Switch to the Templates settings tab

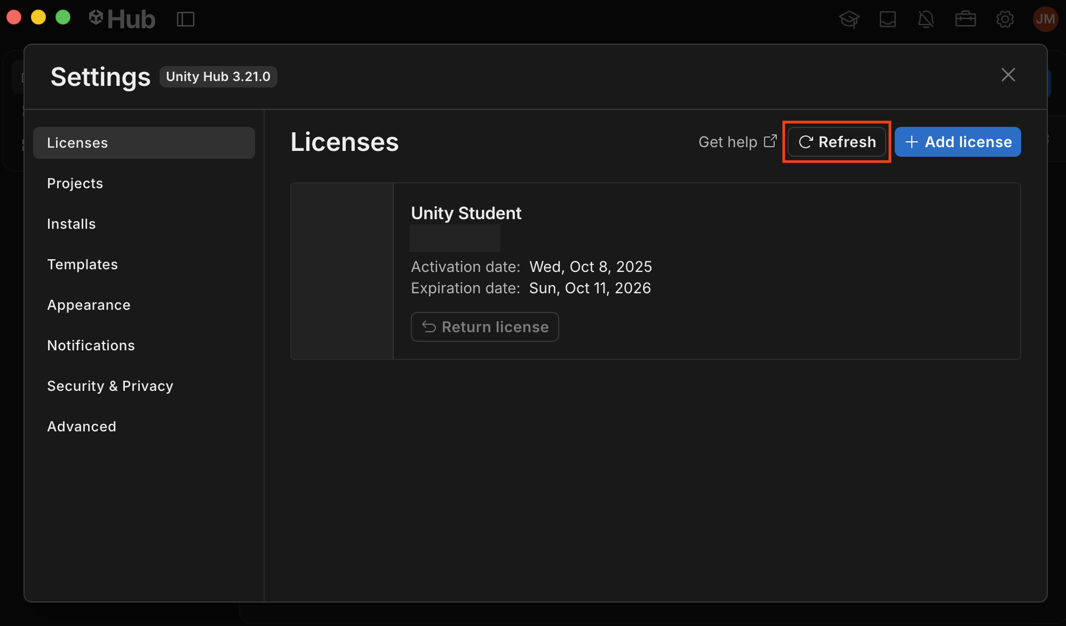click(x=144, y=264)
